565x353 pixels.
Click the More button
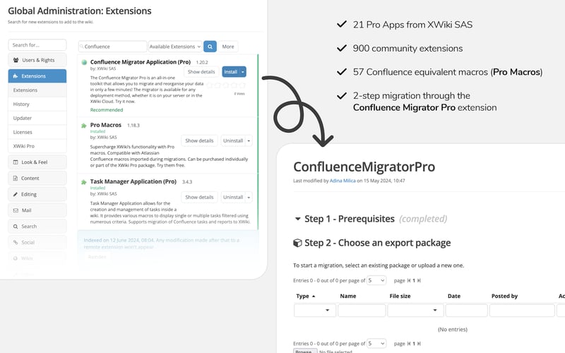[x=227, y=47]
